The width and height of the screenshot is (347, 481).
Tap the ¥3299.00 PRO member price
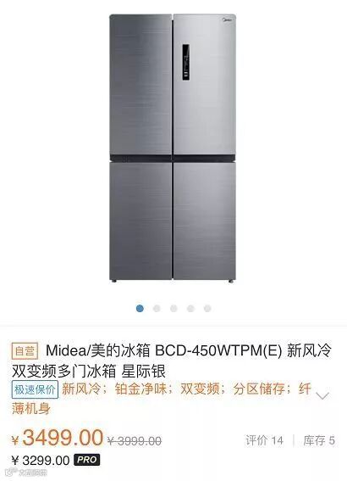pyautogui.click(x=41, y=460)
